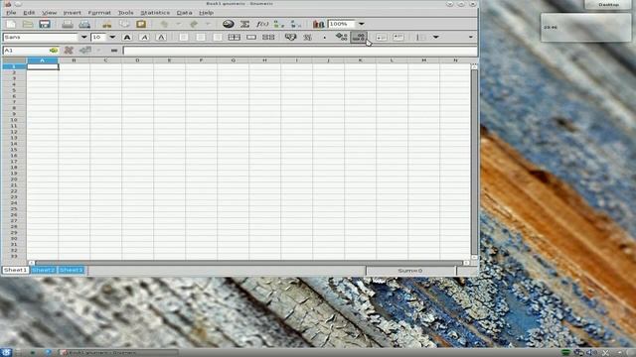Open the Format menu
Image resolution: width=636 pixels, height=357 pixels.
tap(99, 13)
